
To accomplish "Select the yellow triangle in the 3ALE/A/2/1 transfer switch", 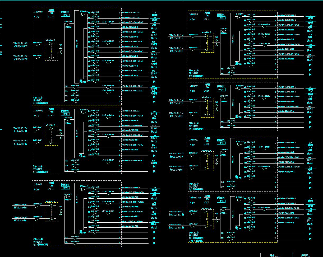I will coord(207,108).
